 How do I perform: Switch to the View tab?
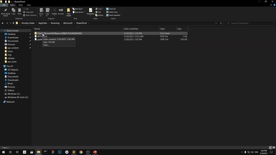click(29, 5)
